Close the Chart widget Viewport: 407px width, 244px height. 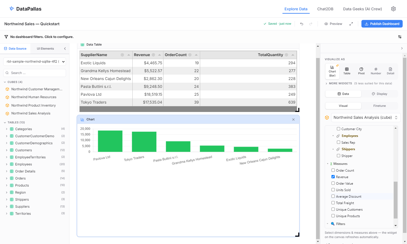click(x=293, y=120)
